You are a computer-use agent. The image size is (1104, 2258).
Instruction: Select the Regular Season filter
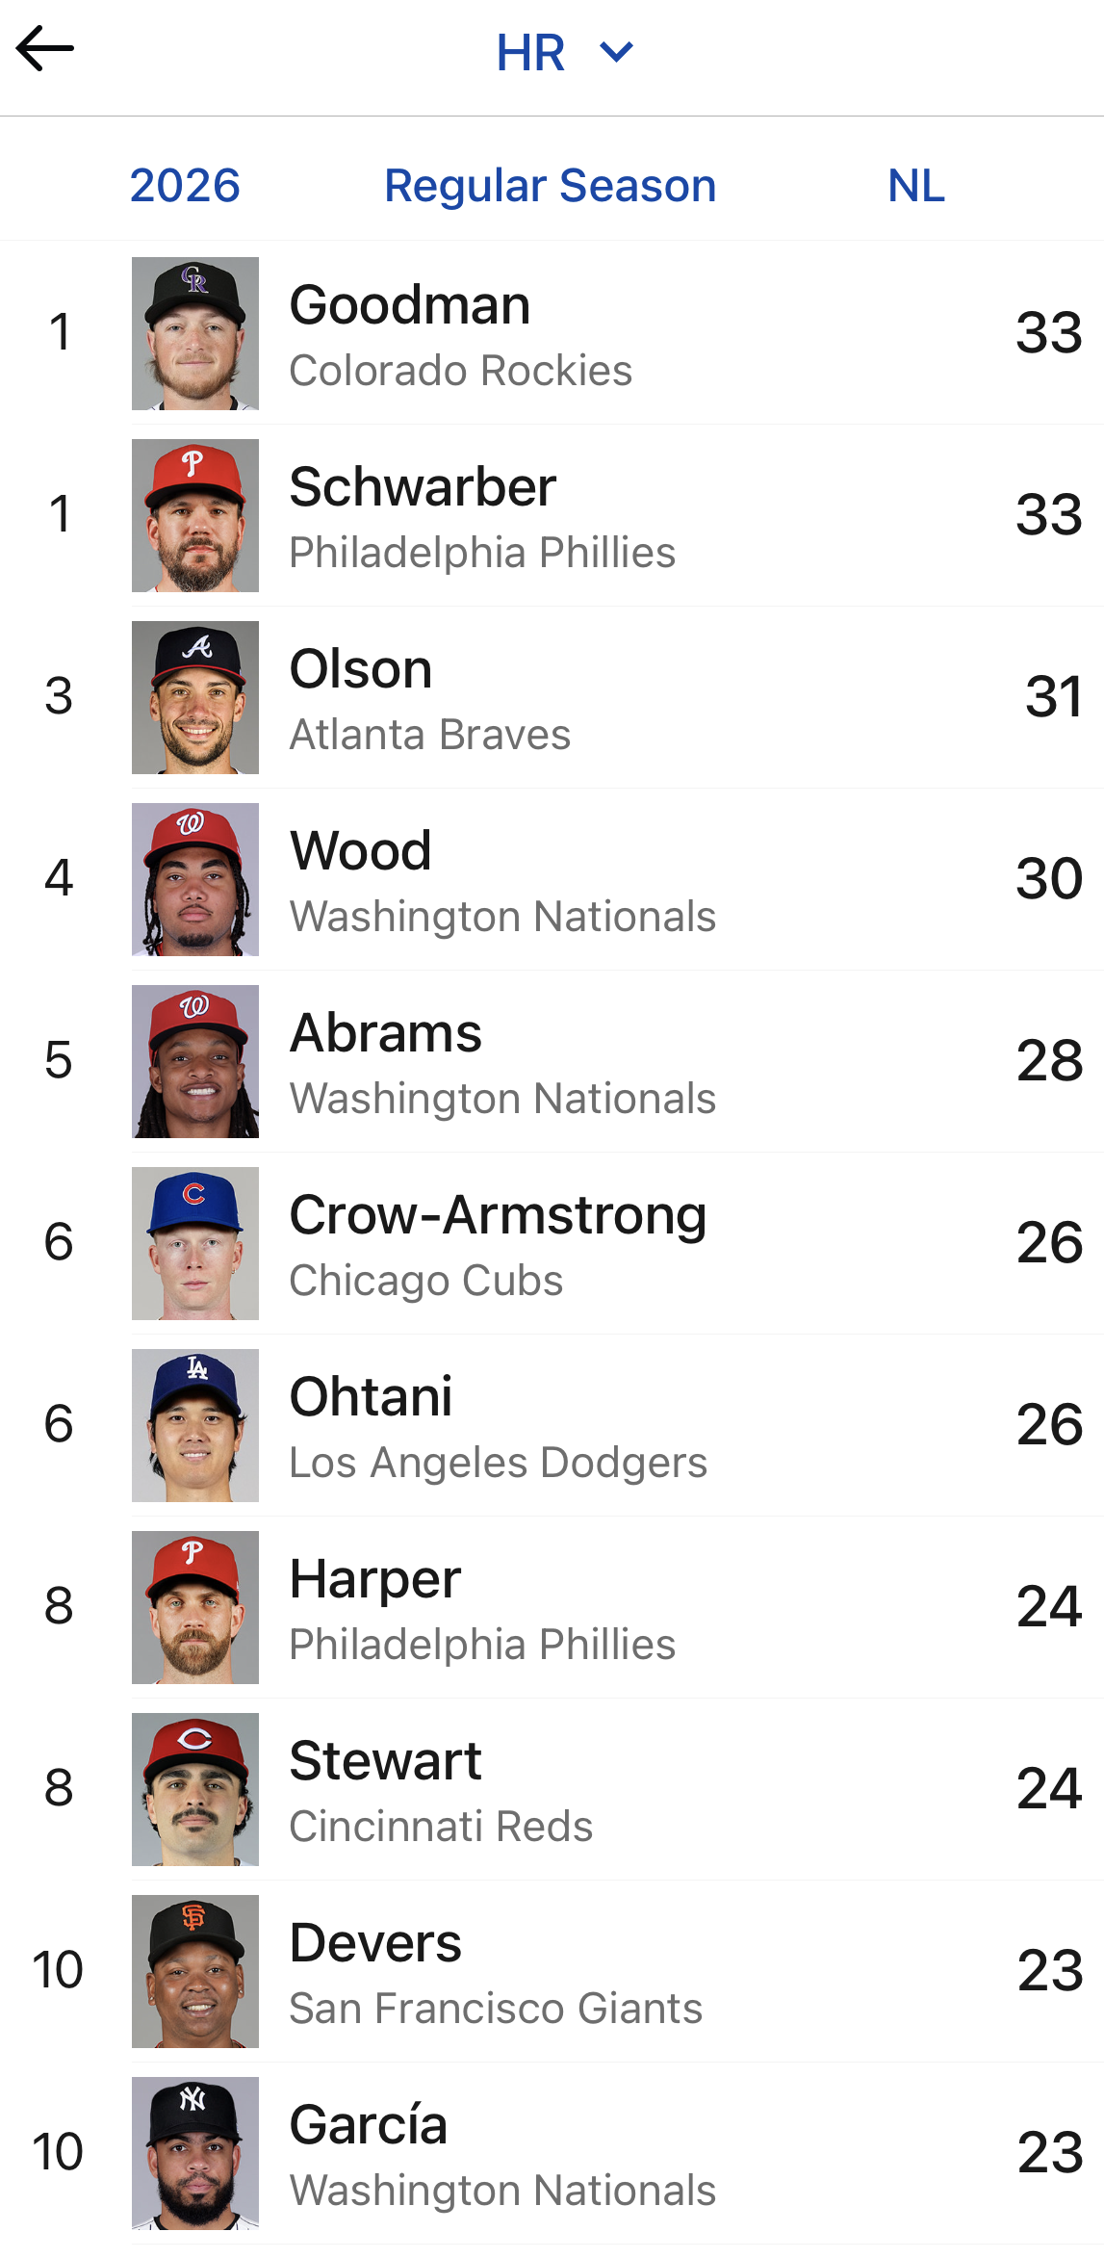551,185
